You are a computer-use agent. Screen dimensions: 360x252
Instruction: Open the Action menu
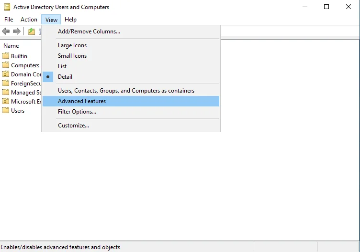tap(29, 20)
